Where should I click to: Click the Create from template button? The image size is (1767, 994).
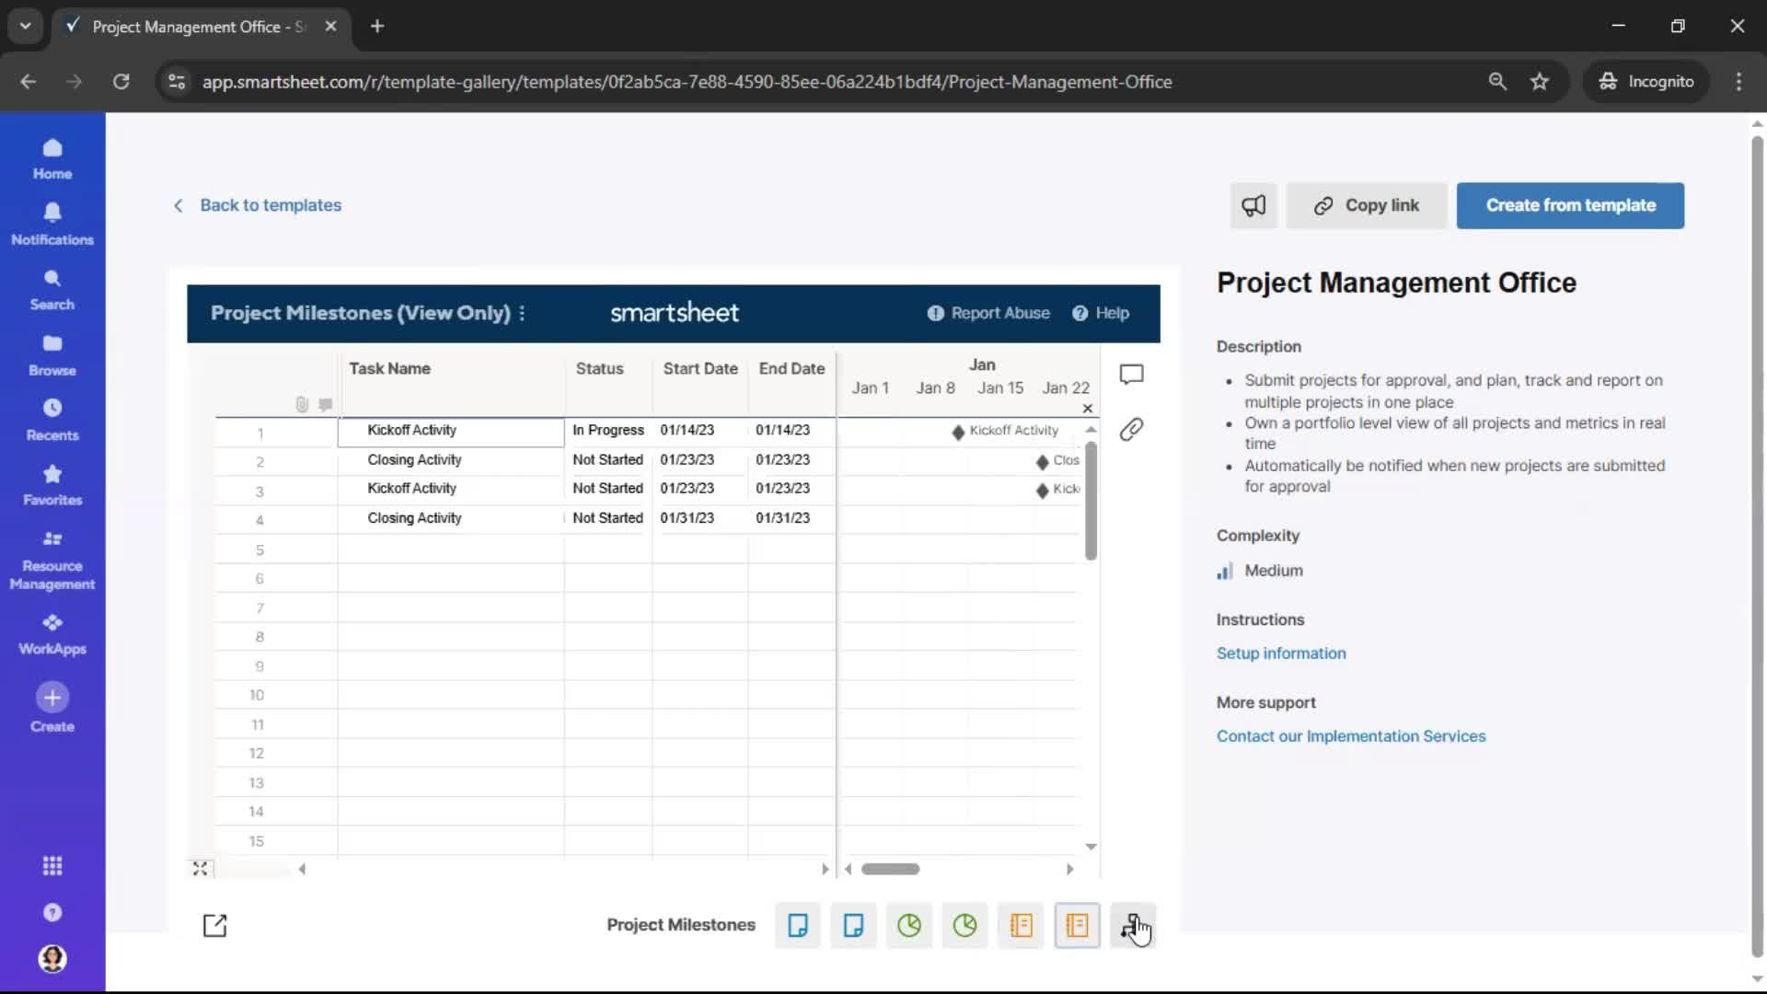point(1570,205)
